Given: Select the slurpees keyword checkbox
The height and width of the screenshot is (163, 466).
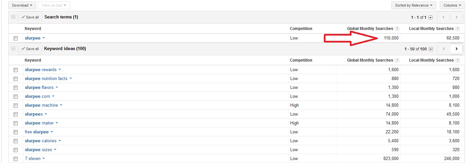Looking at the screenshot, I should click(x=15, y=114).
